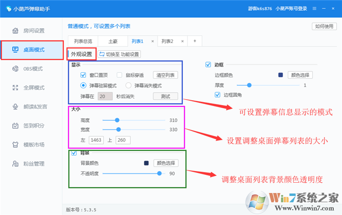This screenshot has height=215, width=342.
Task: Select 弹幕驻留模式 radio button
Action: coord(83,85)
